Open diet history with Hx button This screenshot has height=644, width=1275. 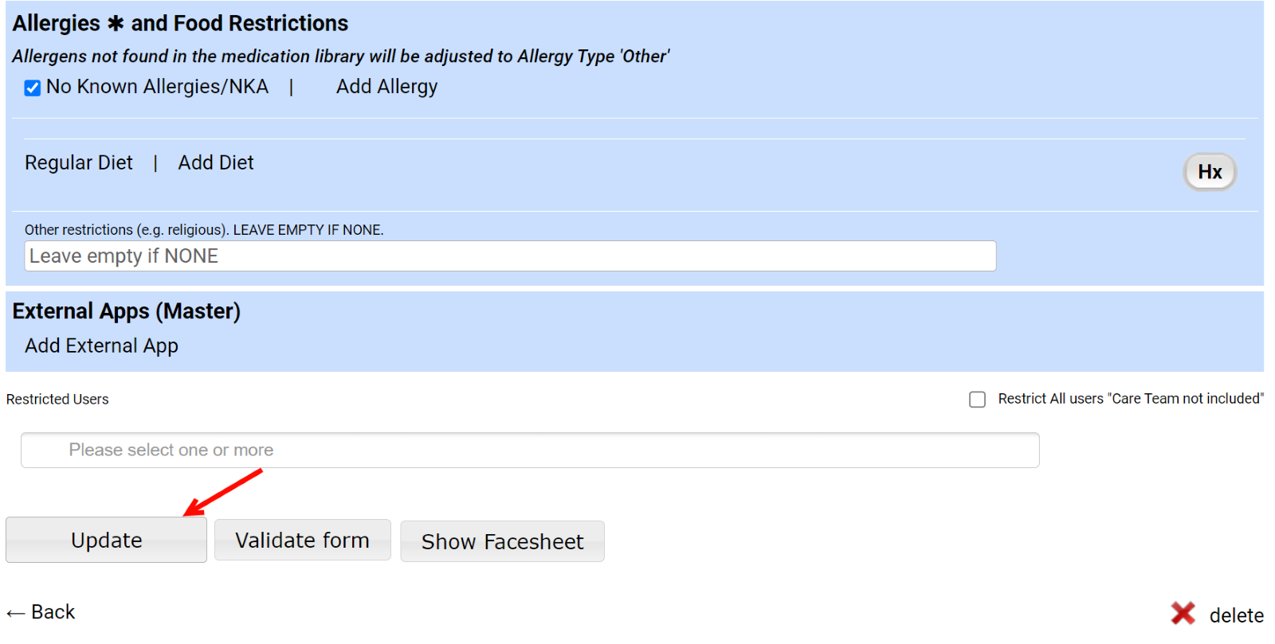(1209, 172)
